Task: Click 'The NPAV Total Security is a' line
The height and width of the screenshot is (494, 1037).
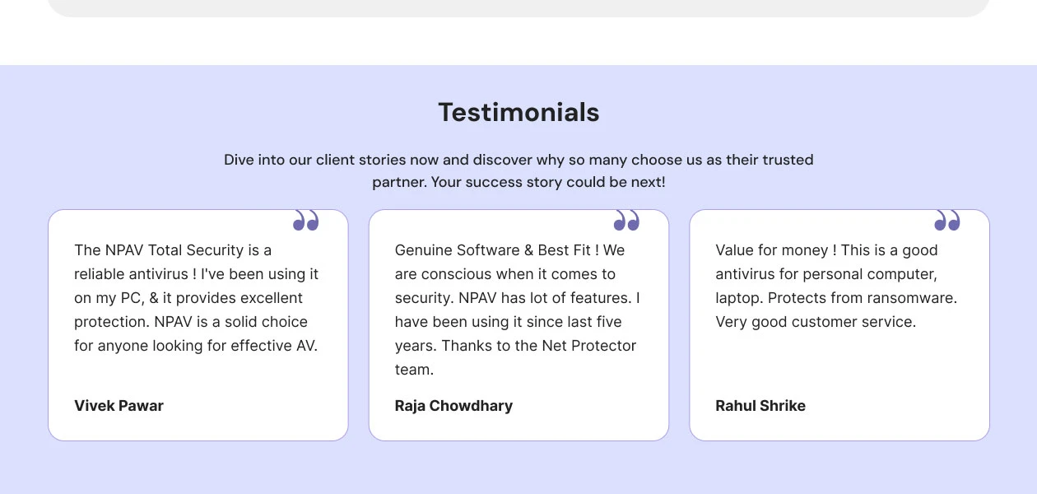Action: click(x=173, y=250)
